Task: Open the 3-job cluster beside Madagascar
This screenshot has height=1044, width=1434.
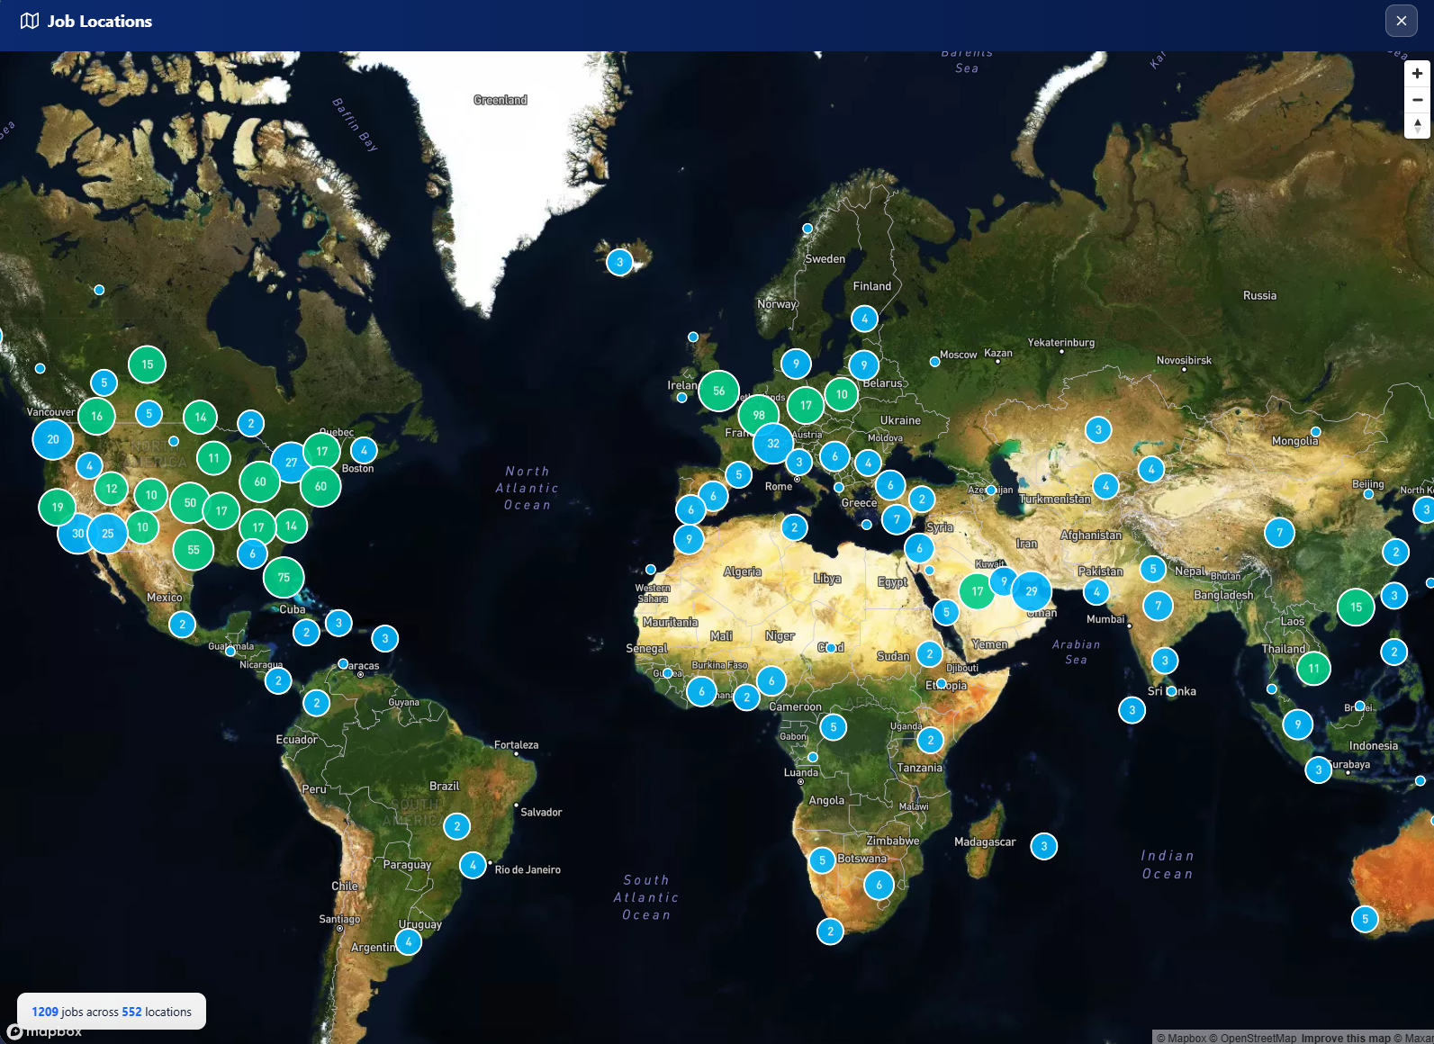Action: click(x=1043, y=846)
